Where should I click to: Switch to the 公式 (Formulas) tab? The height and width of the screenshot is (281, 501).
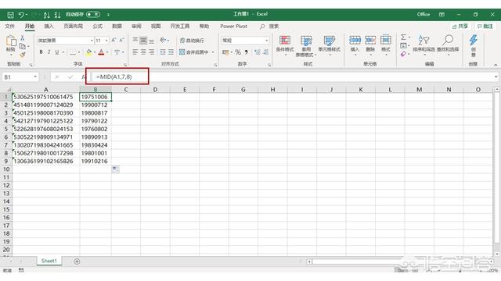pyautogui.click(x=97, y=26)
